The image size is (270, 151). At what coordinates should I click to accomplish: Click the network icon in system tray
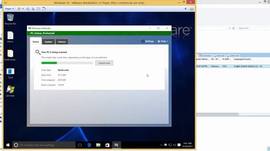tap(170, 145)
